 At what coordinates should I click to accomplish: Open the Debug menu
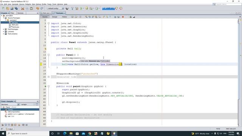39,4
